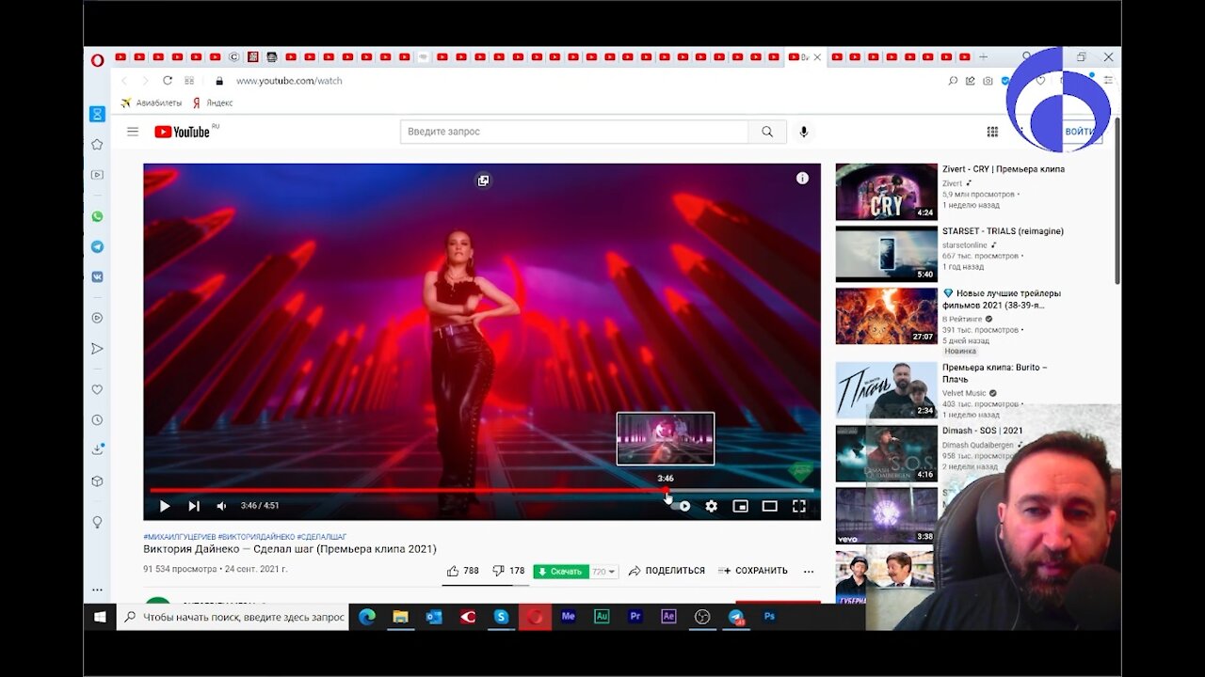This screenshot has height=677, width=1205.
Task: Open the Burito Плачь video title
Action: point(995,373)
